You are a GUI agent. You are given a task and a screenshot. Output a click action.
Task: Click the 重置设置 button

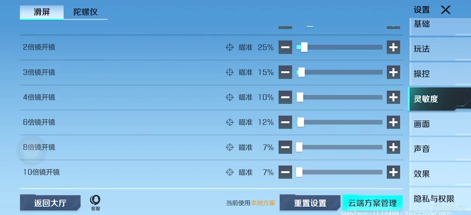tap(310, 203)
